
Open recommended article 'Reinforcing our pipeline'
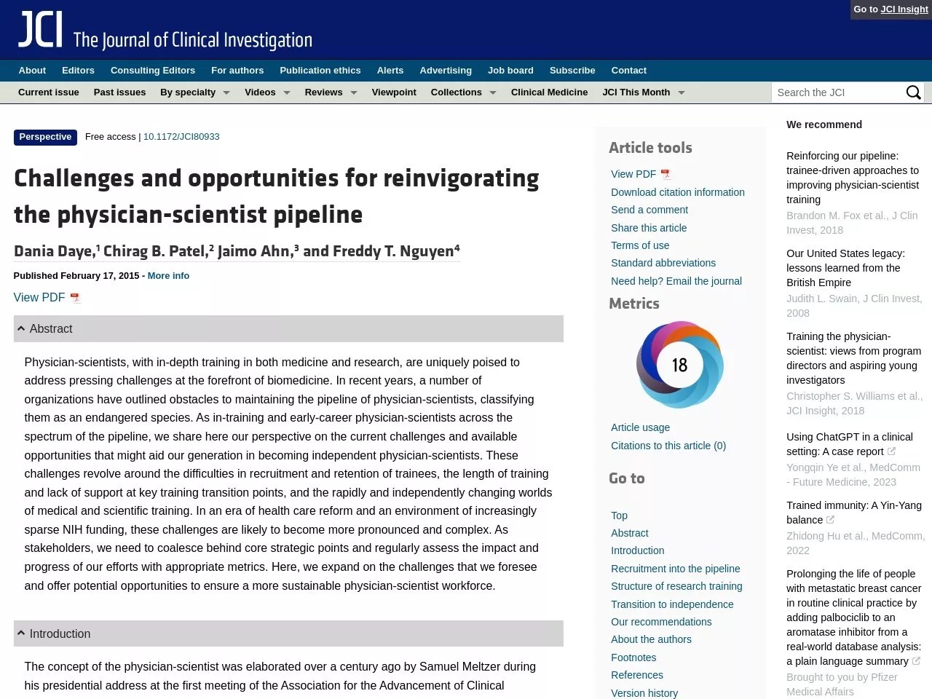[853, 178]
